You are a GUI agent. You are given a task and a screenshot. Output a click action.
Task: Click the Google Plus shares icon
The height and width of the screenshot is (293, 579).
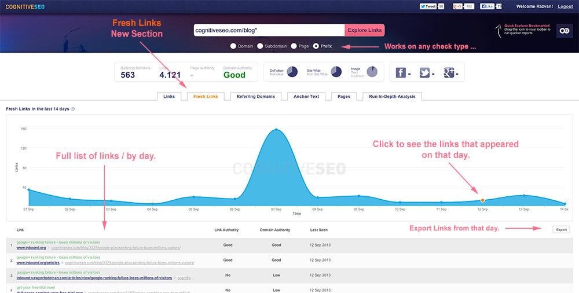449,73
